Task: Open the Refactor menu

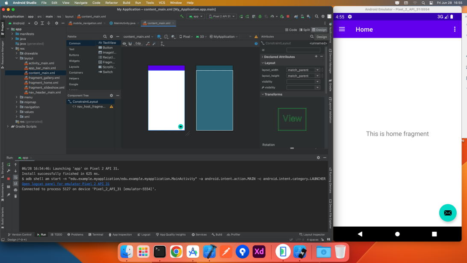Action: click(111, 3)
